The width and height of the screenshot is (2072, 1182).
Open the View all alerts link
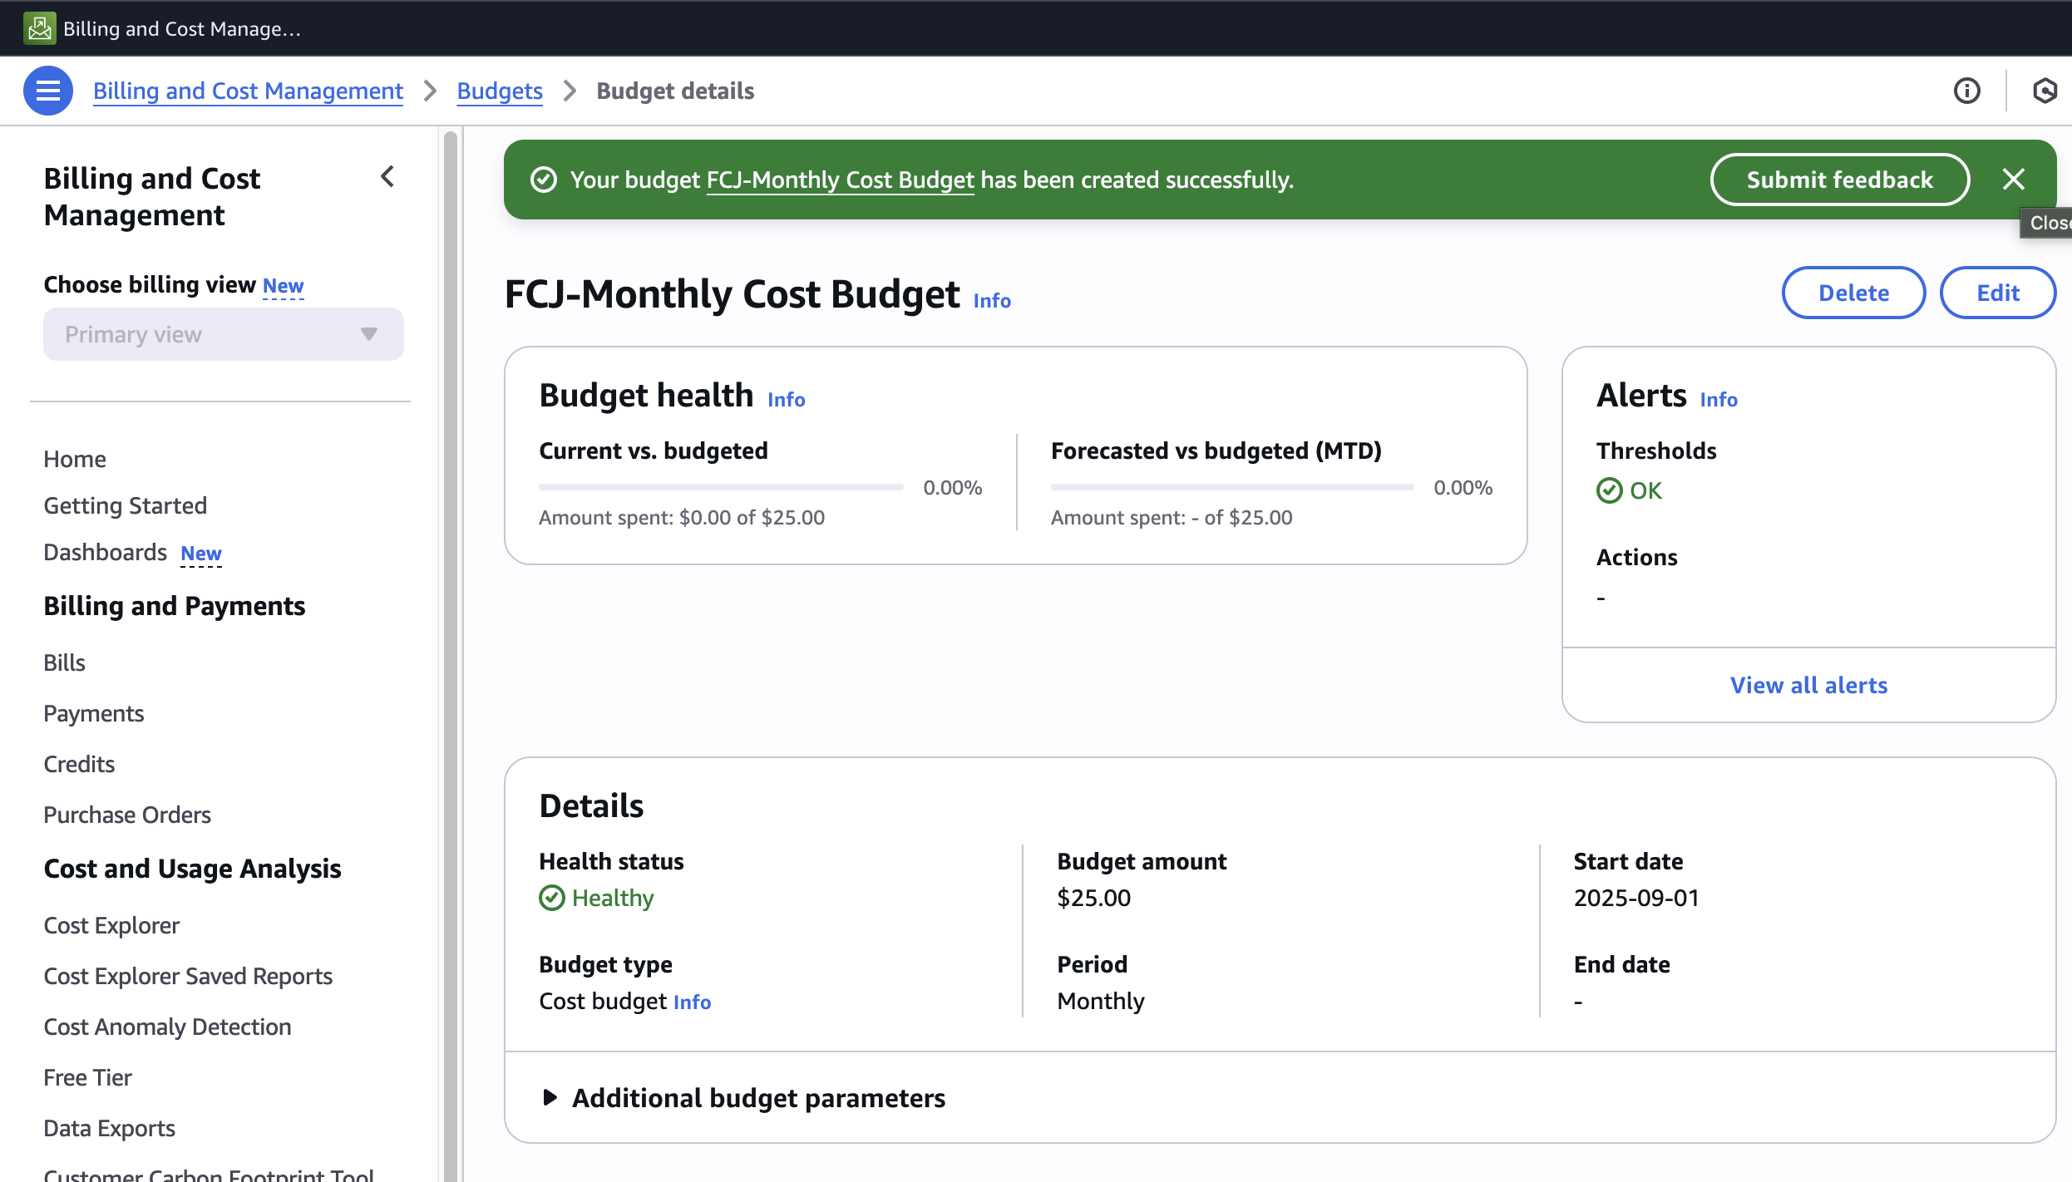pyautogui.click(x=1808, y=685)
